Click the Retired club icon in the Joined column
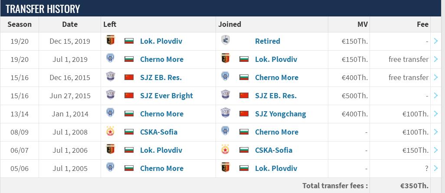Viewport: 445px width, 193px height. click(225, 41)
